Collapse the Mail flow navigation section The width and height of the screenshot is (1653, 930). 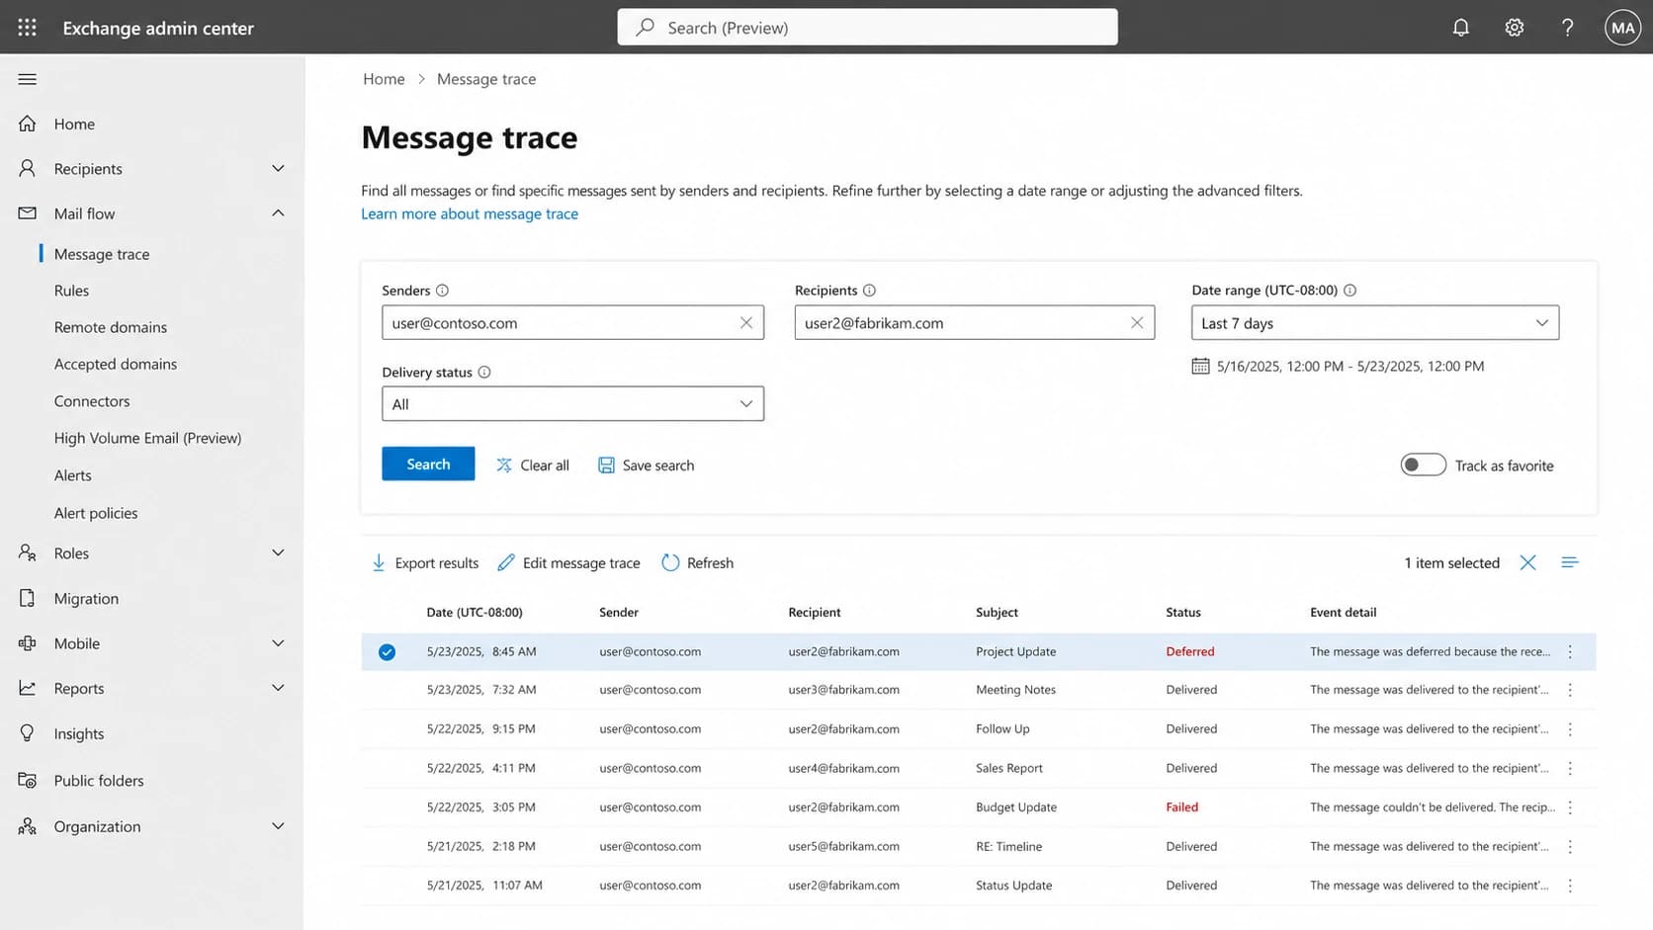tap(278, 212)
